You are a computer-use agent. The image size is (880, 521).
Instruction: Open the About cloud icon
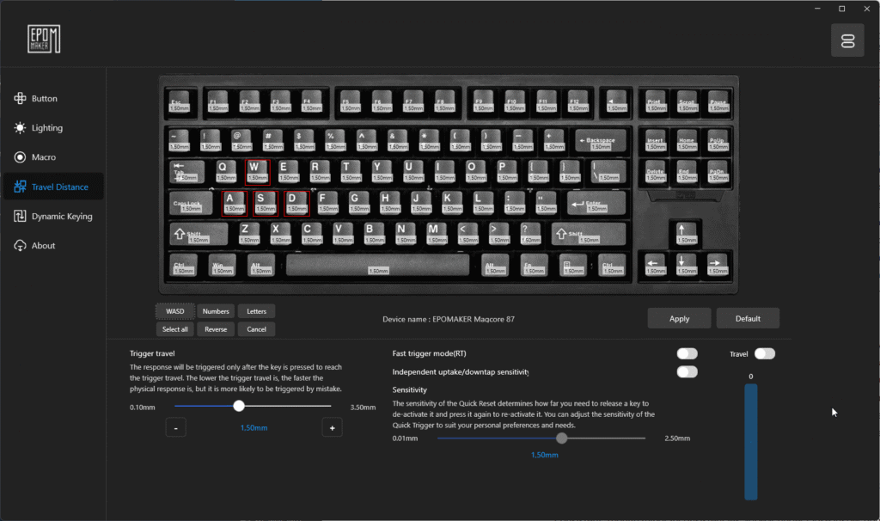[21, 246]
